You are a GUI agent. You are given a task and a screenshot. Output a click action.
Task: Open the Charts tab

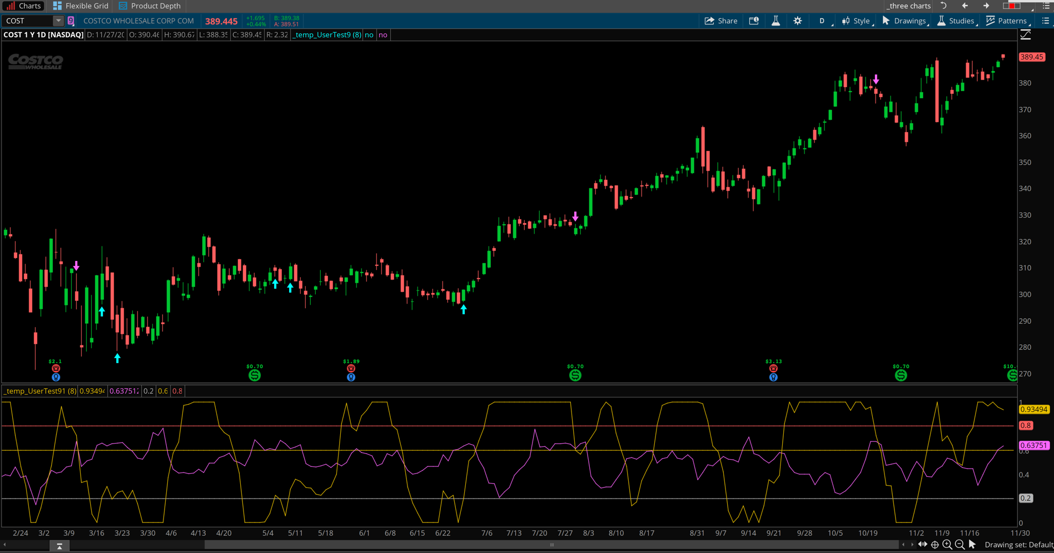click(x=23, y=6)
